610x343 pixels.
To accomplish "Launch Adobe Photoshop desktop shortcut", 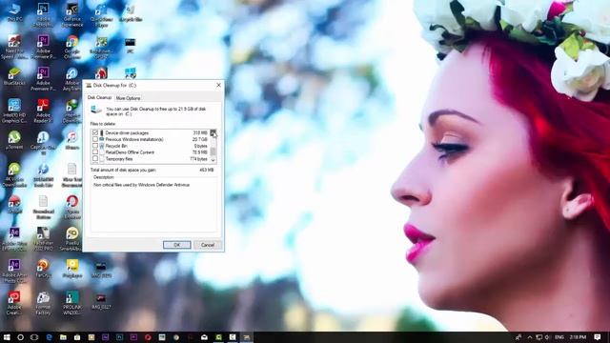I will point(43,14).
